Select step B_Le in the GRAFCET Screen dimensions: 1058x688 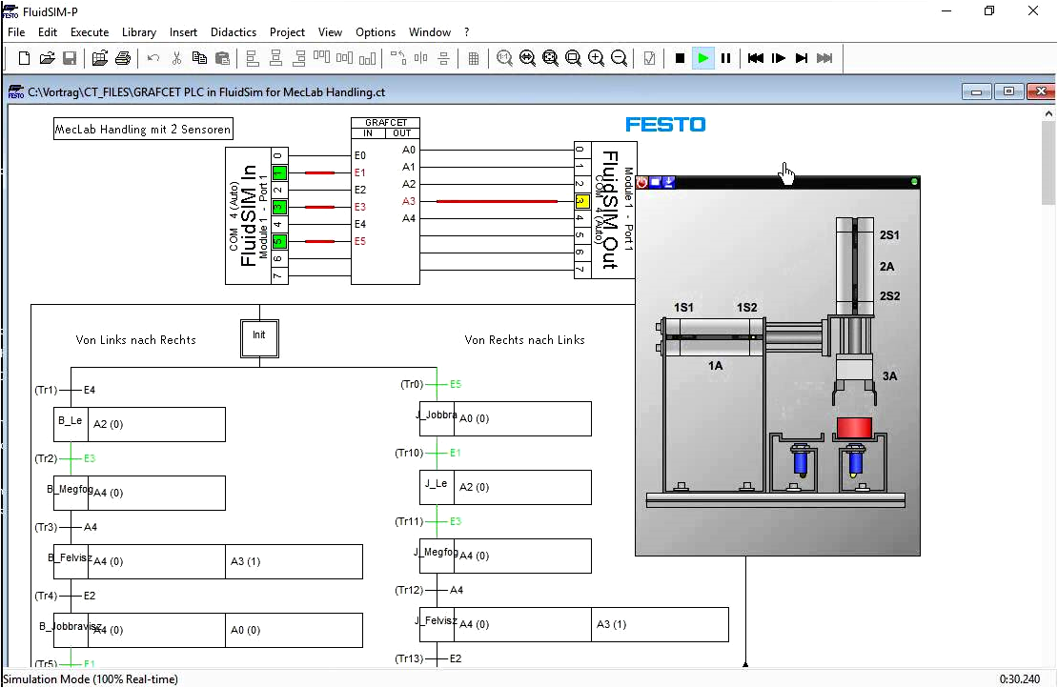[71, 424]
